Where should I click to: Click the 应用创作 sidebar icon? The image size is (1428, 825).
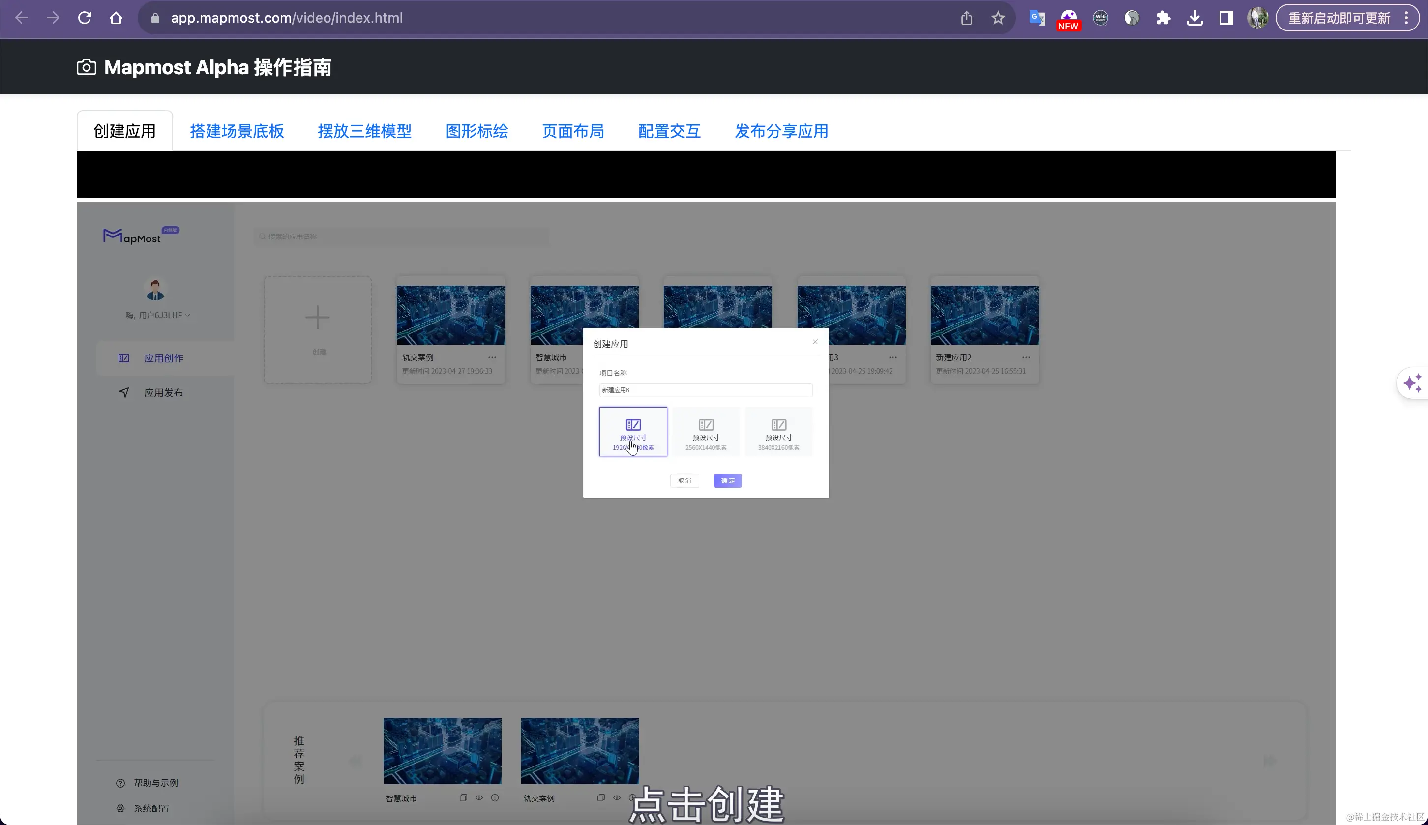pyautogui.click(x=123, y=358)
